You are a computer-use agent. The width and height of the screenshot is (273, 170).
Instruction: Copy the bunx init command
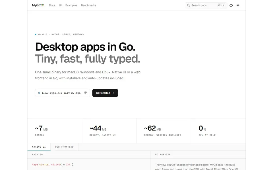tap(86, 93)
